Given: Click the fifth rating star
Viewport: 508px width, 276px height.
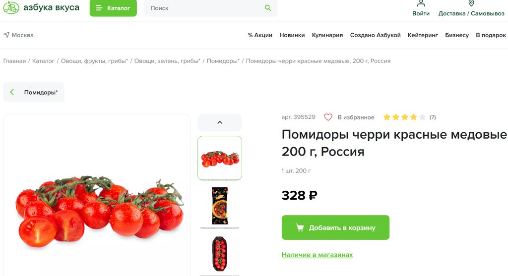Looking at the screenshot, I should (x=422, y=117).
